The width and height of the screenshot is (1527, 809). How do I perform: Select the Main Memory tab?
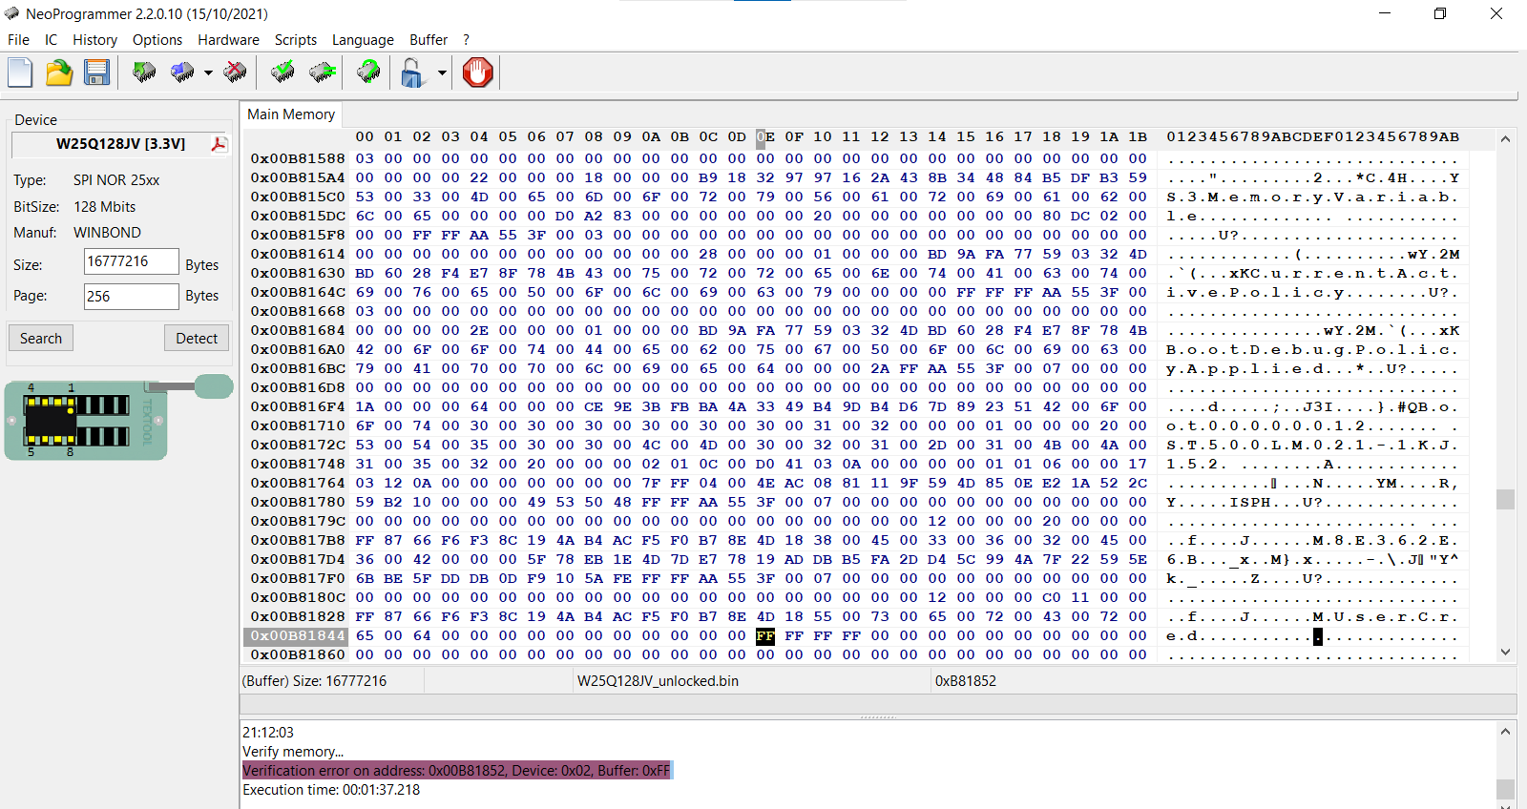click(x=291, y=114)
